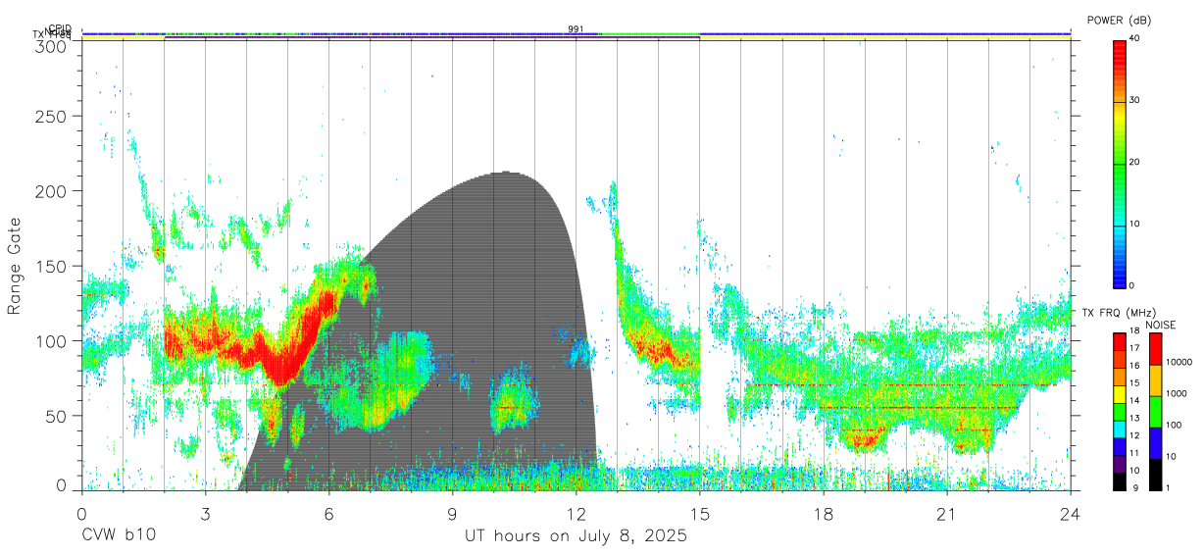Click the 991 CPID value above plot
The height and width of the screenshot is (556, 1204).
[x=576, y=29]
